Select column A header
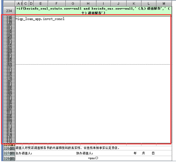 pyautogui.click(x=18, y=3)
